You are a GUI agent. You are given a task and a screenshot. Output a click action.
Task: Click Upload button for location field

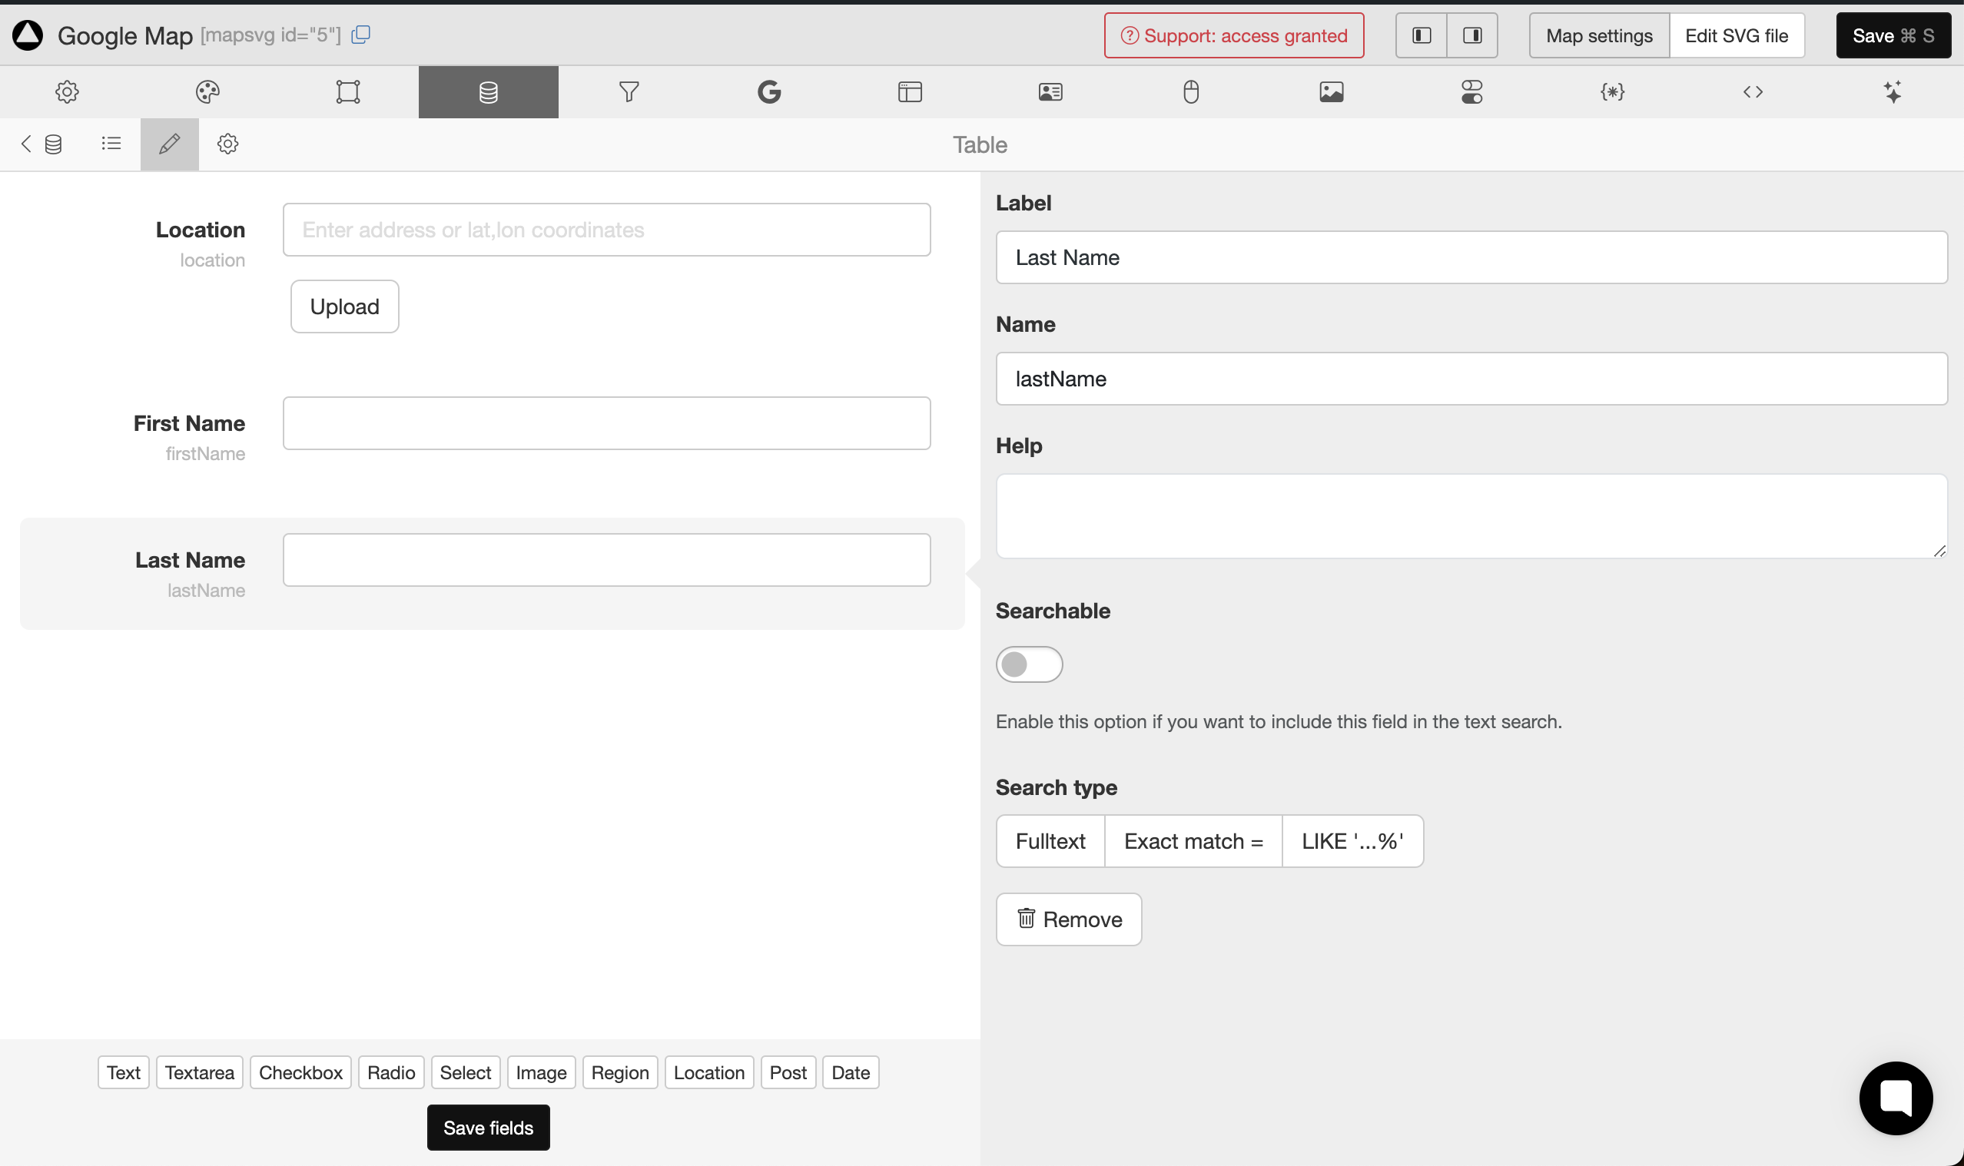(344, 306)
